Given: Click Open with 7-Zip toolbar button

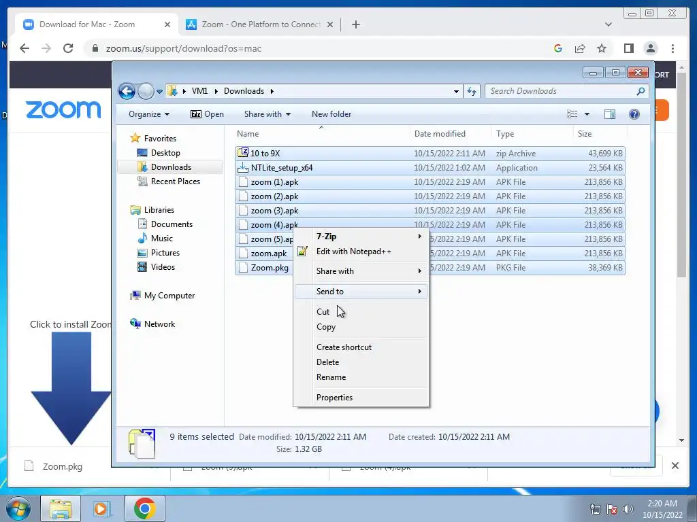Looking at the screenshot, I should click(x=207, y=114).
